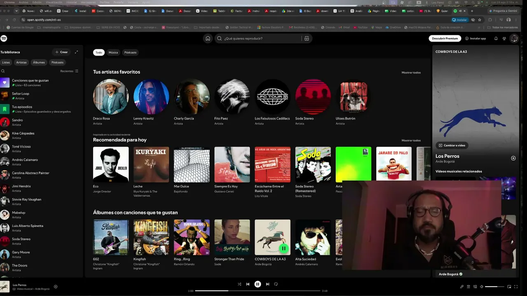Open the playback queue

(x=469, y=287)
